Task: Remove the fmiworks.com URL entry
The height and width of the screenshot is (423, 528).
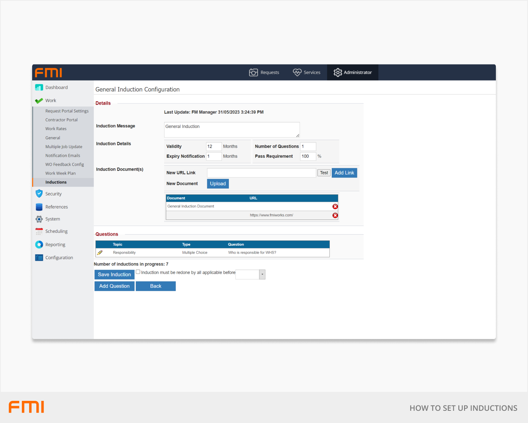Action: tap(335, 215)
